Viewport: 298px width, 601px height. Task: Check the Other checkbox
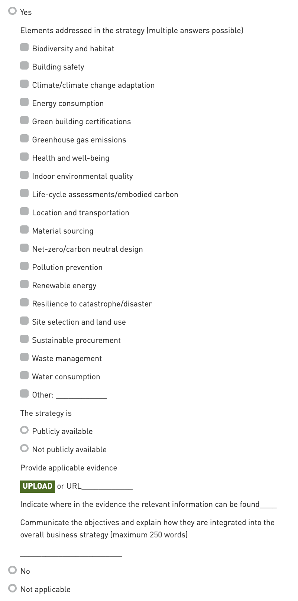coord(25,394)
